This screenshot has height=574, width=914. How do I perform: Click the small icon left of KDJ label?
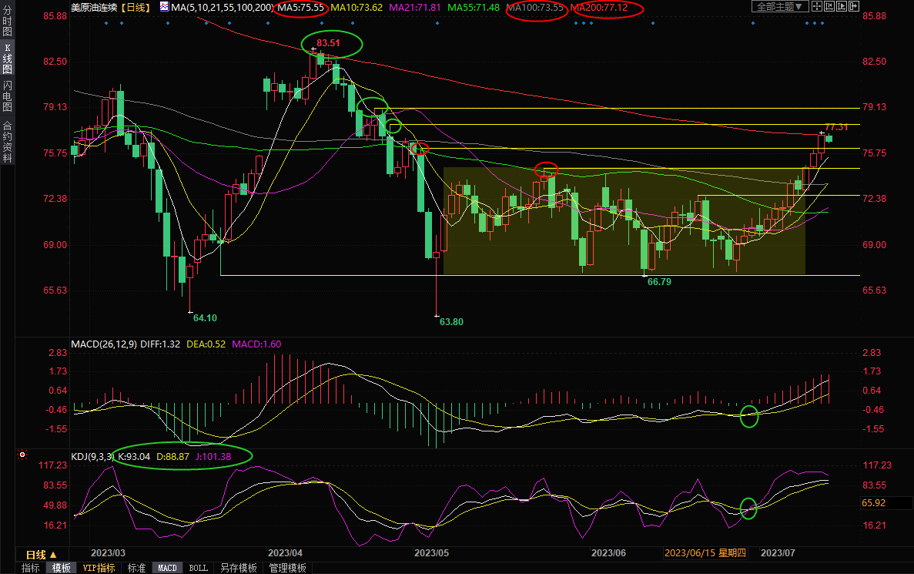tap(23, 455)
